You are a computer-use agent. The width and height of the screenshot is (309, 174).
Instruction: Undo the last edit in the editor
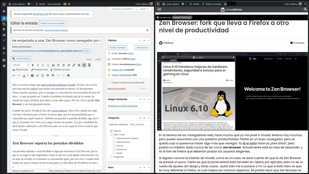tap(58, 76)
